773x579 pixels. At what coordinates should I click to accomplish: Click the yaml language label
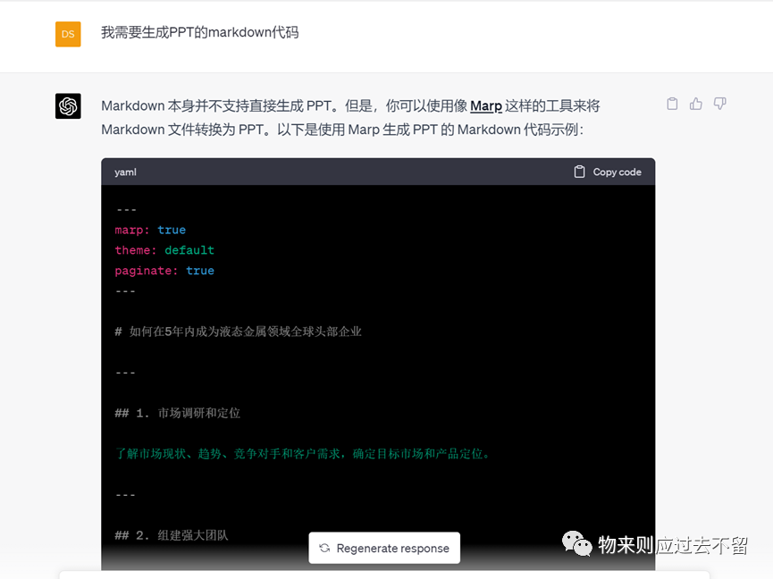tap(125, 172)
